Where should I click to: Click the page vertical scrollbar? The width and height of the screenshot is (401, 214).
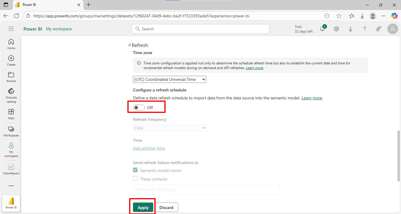point(398,156)
